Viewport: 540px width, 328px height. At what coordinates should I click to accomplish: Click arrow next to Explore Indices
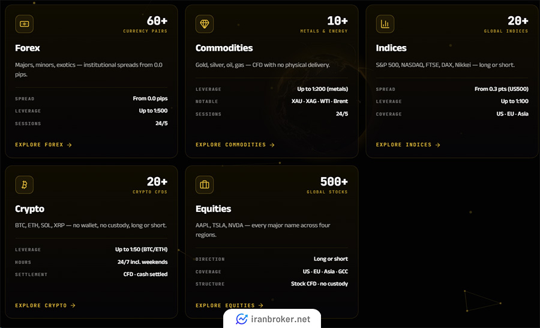[438, 145]
